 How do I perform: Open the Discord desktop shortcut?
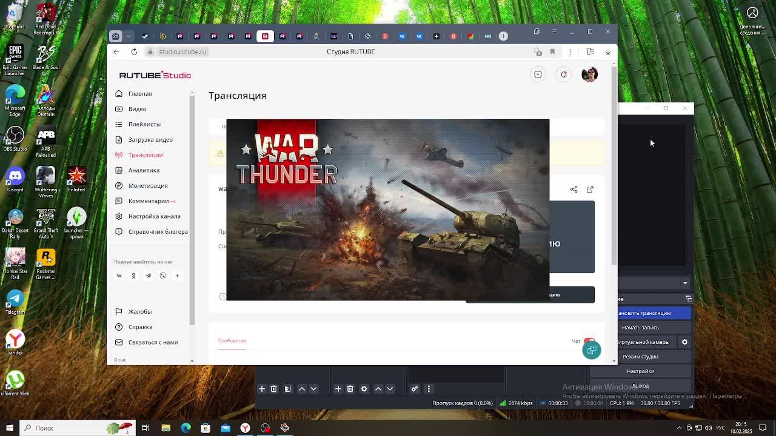point(15,179)
